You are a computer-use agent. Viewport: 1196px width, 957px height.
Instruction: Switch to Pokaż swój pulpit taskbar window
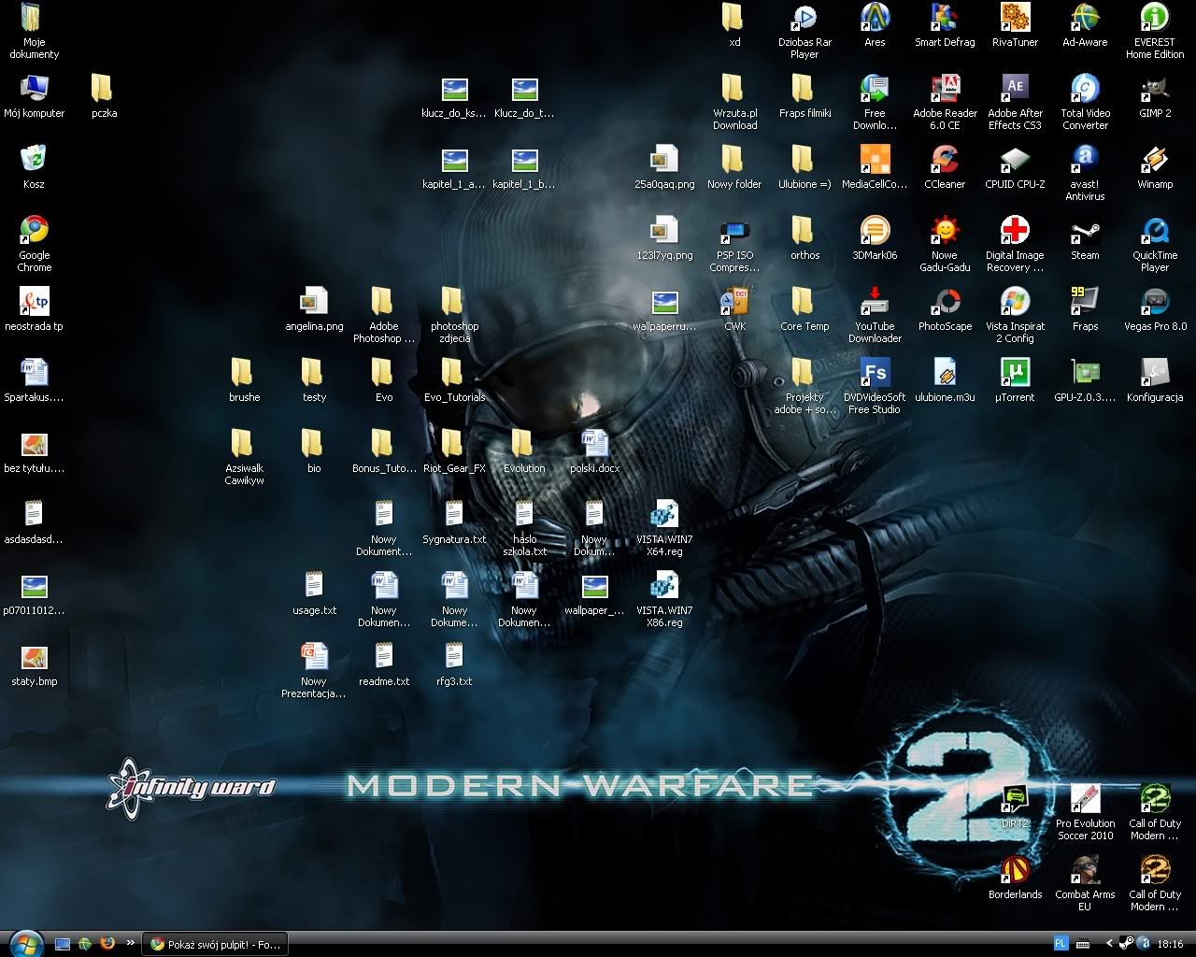click(x=215, y=945)
